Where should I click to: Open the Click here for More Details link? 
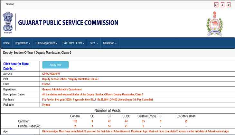[16, 66]
